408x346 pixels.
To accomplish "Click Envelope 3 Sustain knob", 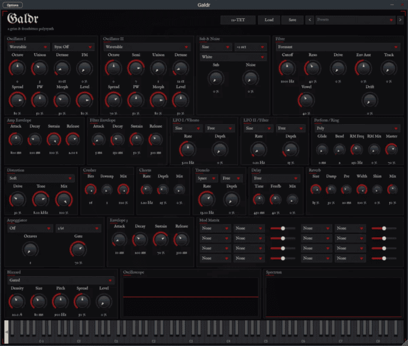I will tap(161, 239).
